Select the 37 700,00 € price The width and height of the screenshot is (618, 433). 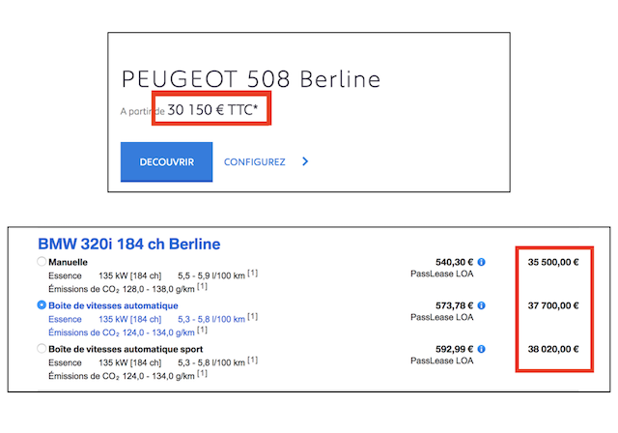[553, 305]
